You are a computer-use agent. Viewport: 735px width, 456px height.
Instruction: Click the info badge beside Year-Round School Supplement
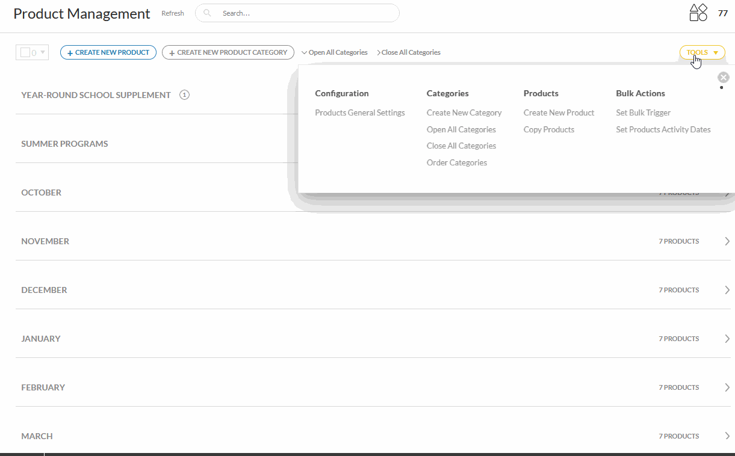pyautogui.click(x=185, y=95)
